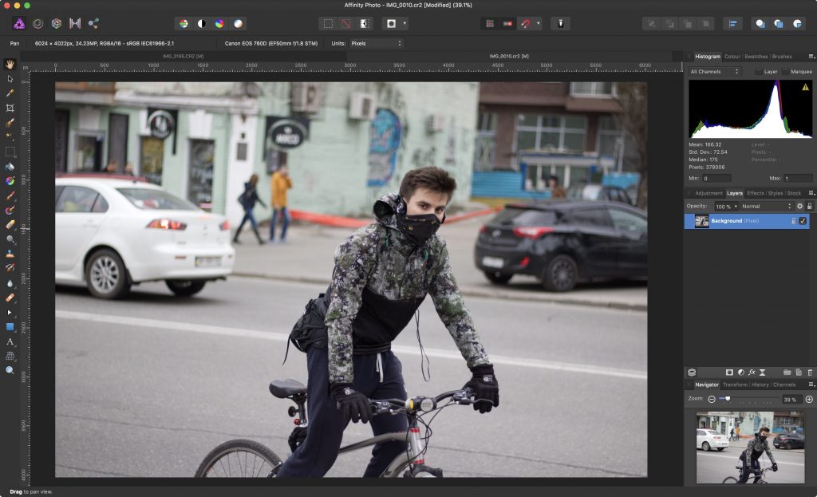Select the Background layer thumbnail
The image size is (817, 497).
pyautogui.click(x=702, y=221)
